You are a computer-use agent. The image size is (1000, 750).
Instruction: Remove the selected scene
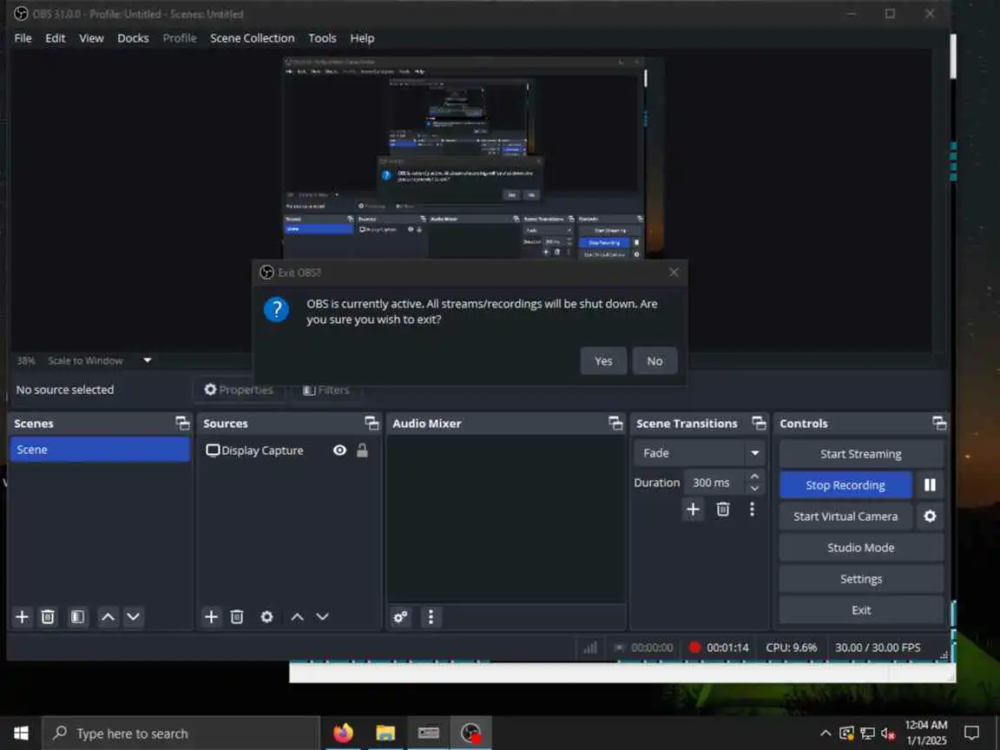pos(48,616)
